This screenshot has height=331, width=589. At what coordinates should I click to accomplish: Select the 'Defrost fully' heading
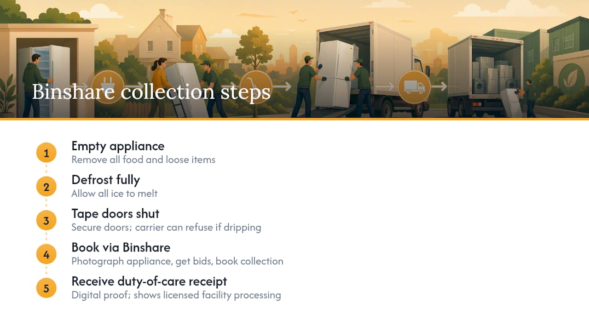coord(105,180)
